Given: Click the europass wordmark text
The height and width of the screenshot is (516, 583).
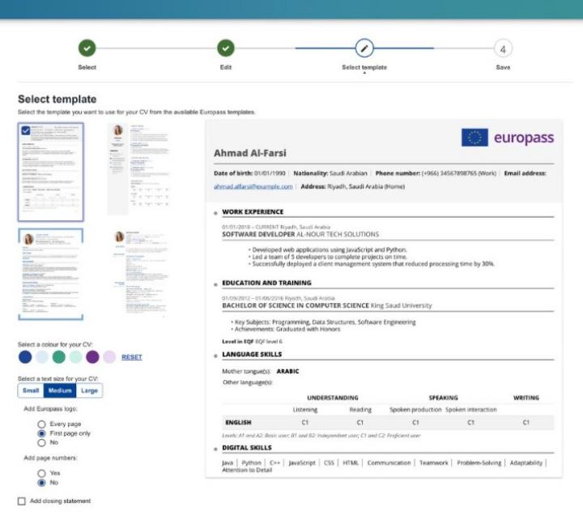Looking at the screenshot, I should (x=524, y=138).
